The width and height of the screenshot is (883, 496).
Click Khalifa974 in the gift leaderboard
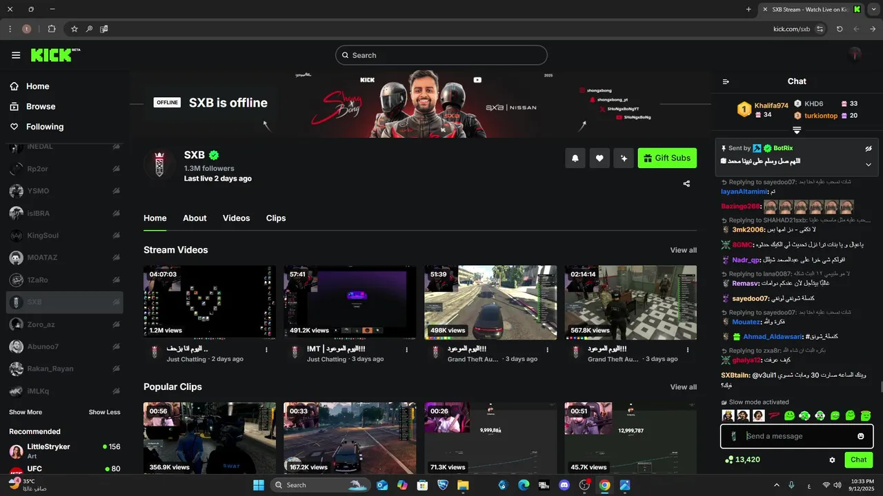pos(771,105)
